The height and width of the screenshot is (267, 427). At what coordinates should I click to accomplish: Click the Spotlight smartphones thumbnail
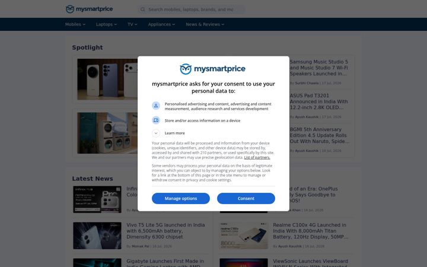point(107,80)
